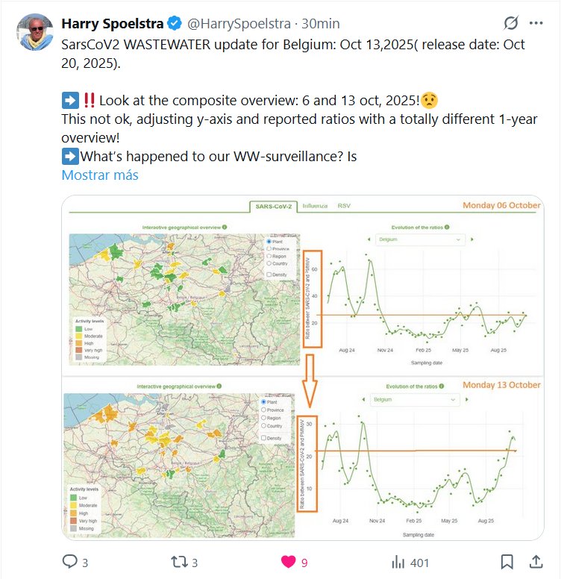This screenshot has height=579, width=564.
Task: Open the Grok icon on the post
Action: [x=511, y=24]
